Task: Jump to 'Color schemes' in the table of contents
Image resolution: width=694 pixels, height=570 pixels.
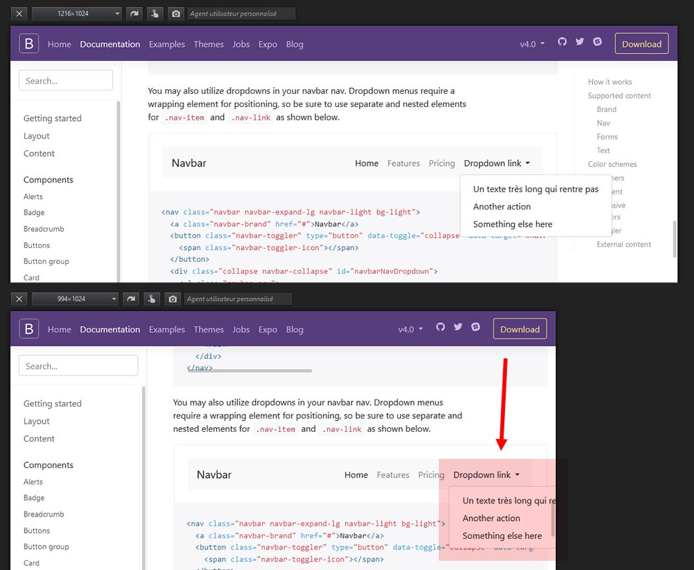Action: (x=612, y=164)
